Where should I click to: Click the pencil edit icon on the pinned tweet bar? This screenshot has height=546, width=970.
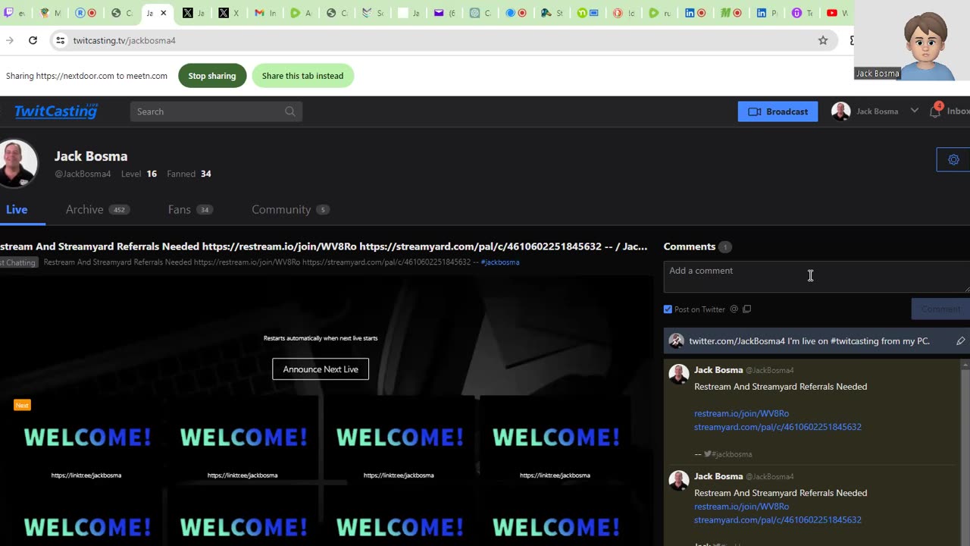click(x=960, y=341)
